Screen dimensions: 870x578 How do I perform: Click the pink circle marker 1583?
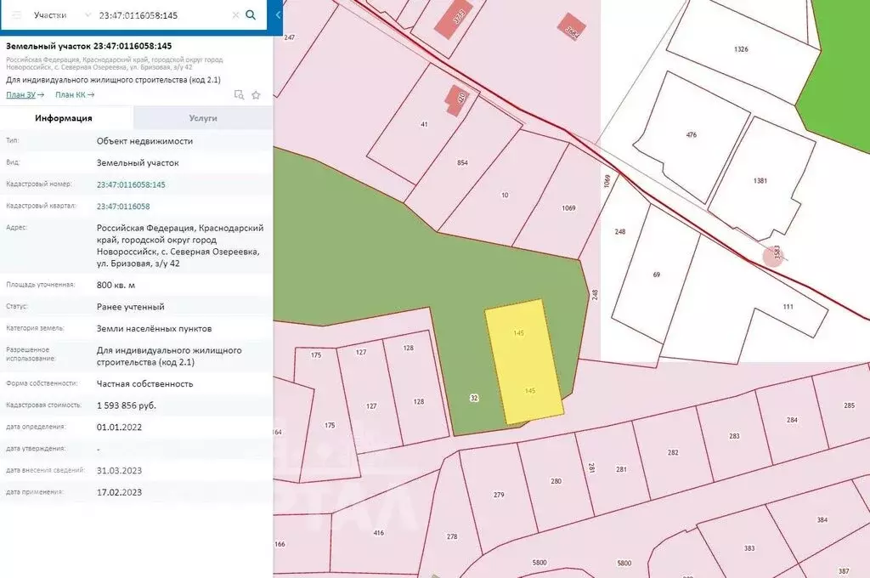click(x=772, y=254)
